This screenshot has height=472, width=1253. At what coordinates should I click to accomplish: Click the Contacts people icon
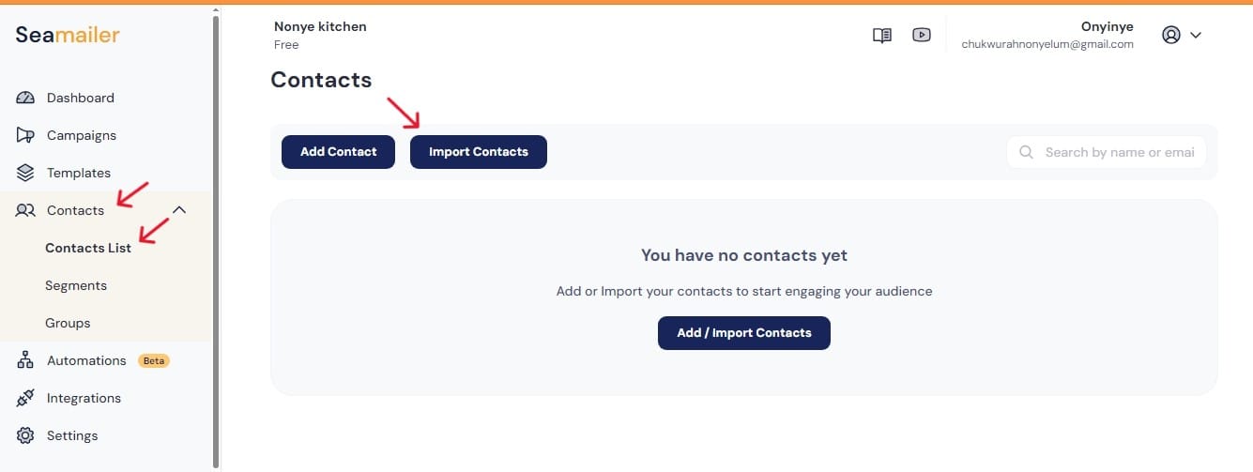point(25,210)
